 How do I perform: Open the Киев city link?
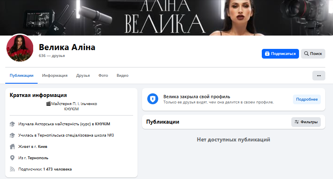(x=48, y=147)
